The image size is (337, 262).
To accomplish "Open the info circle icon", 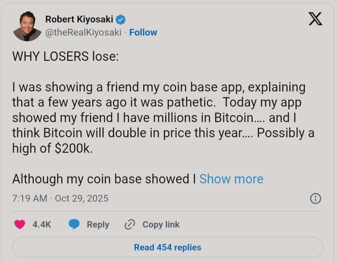I will pos(315,199).
